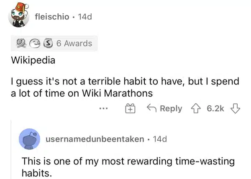Select the Wiki Marathons comment text
Viewport: 251px width, 179px height.
pyautogui.click(x=125, y=87)
